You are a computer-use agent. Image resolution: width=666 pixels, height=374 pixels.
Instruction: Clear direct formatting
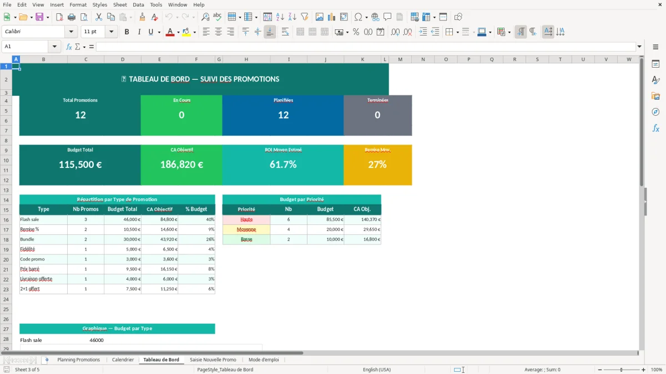[x=155, y=17]
